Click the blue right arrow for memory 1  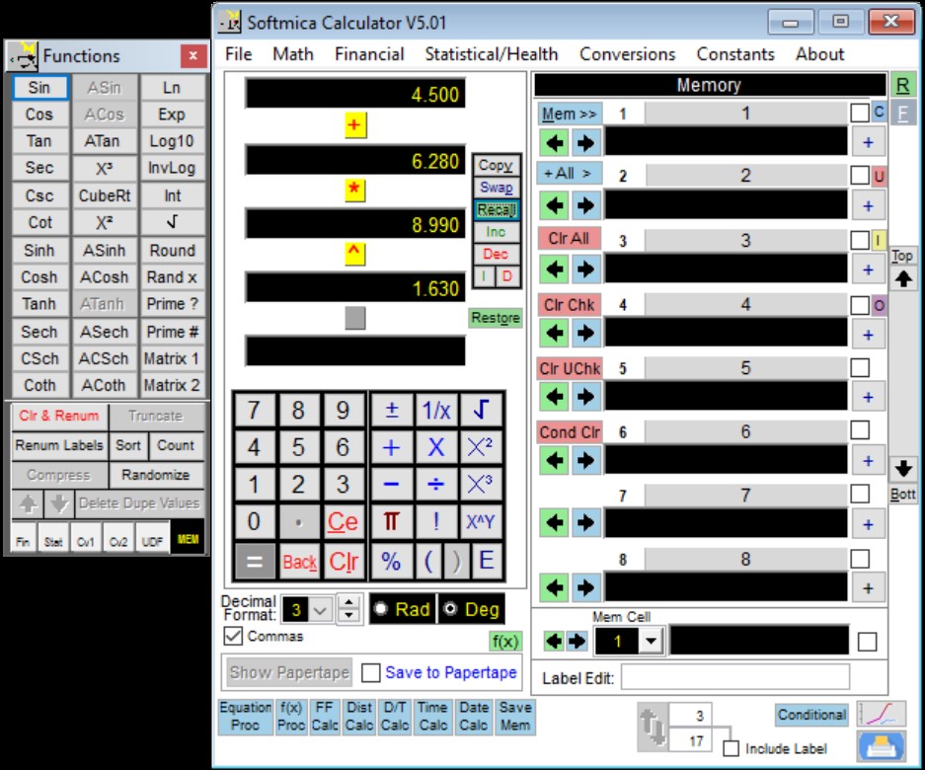tap(585, 142)
